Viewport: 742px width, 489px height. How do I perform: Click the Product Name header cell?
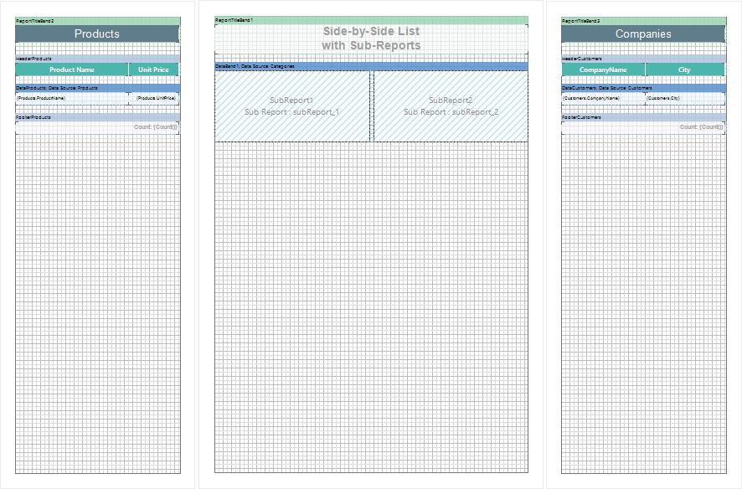pyautogui.click(x=72, y=69)
